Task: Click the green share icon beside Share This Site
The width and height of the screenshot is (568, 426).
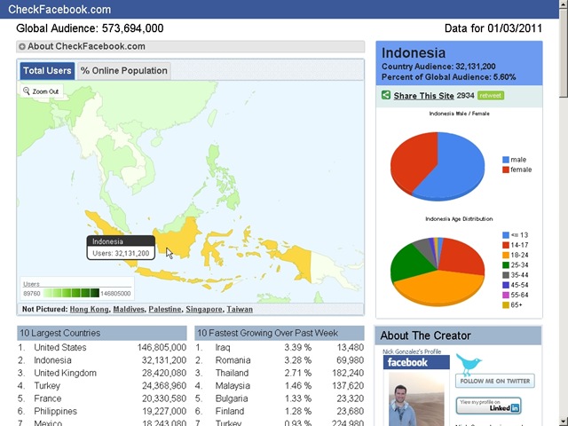Action: click(x=386, y=95)
